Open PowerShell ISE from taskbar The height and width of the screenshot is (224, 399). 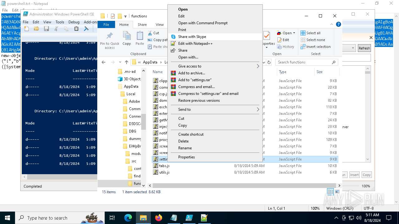(189, 218)
